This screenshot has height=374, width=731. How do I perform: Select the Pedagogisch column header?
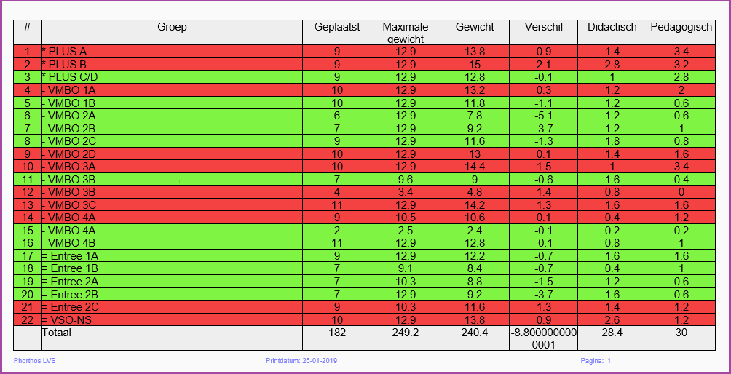pos(681,27)
